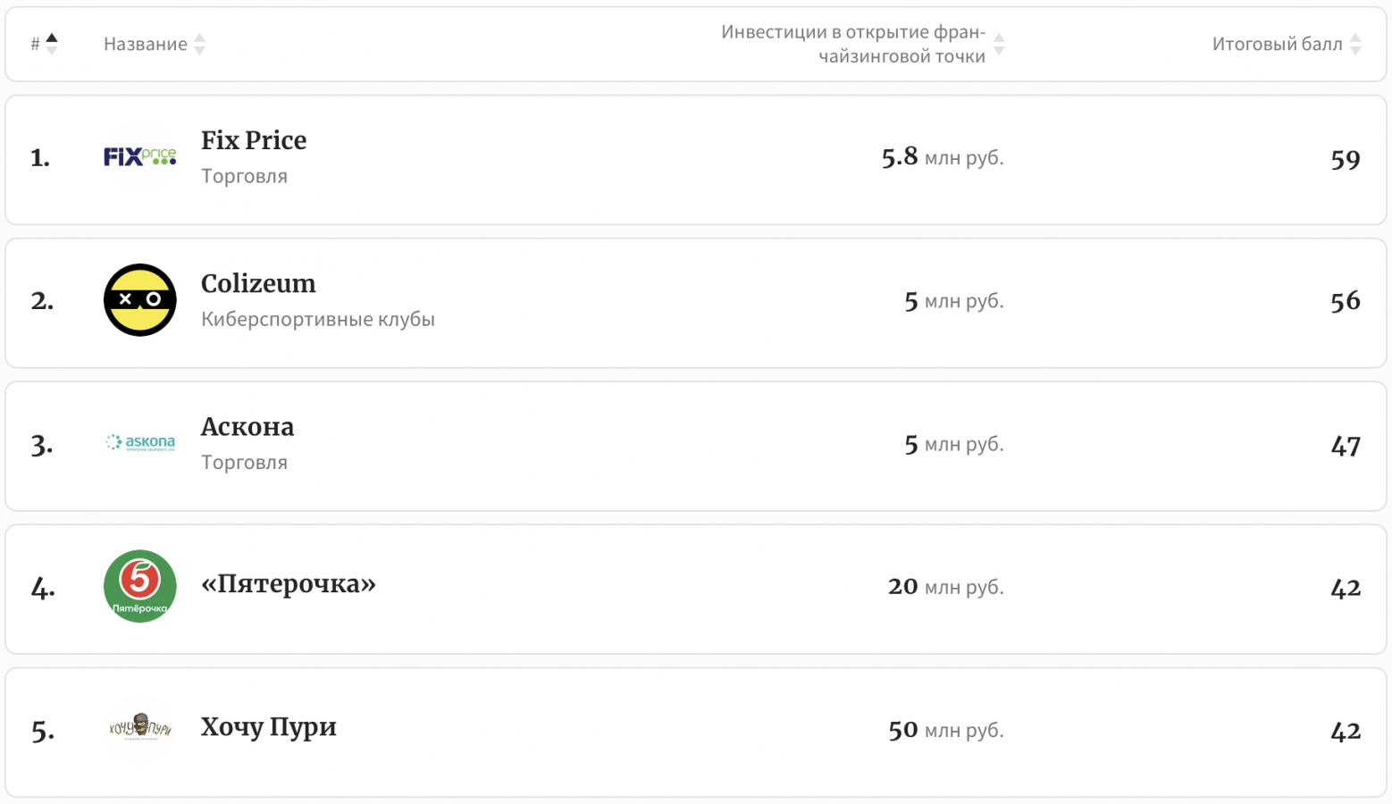This screenshot has width=1392, height=804.
Task: Click the investment column header text
Action: pos(853,44)
